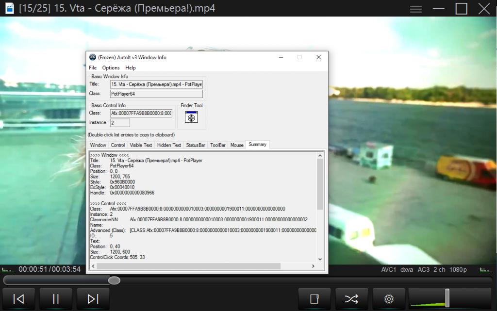The image size is (497, 311).
Task: Open the Options menu
Action: click(x=111, y=68)
